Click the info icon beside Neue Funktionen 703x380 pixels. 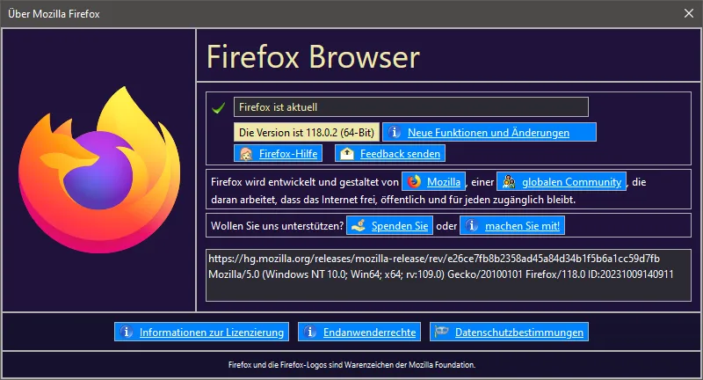click(x=394, y=132)
